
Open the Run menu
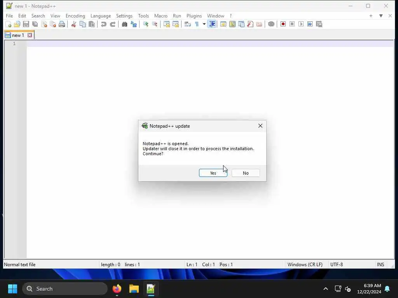177,16
